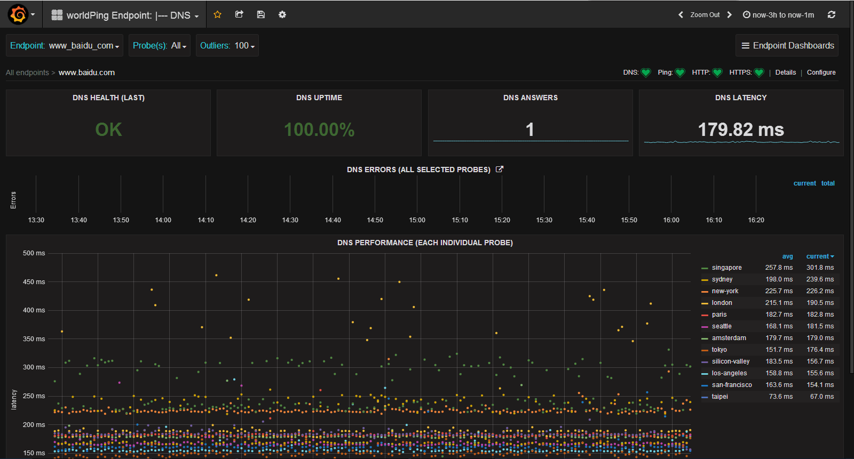Image resolution: width=854 pixels, height=459 pixels.
Task: Save the dashboard with disk icon
Action: pyautogui.click(x=260, y=14)
